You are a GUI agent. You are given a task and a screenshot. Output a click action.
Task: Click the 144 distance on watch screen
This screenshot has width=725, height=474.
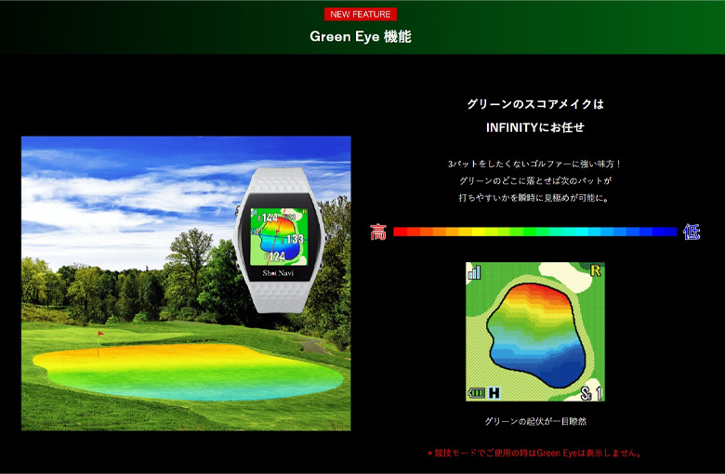tap(269, 217)
